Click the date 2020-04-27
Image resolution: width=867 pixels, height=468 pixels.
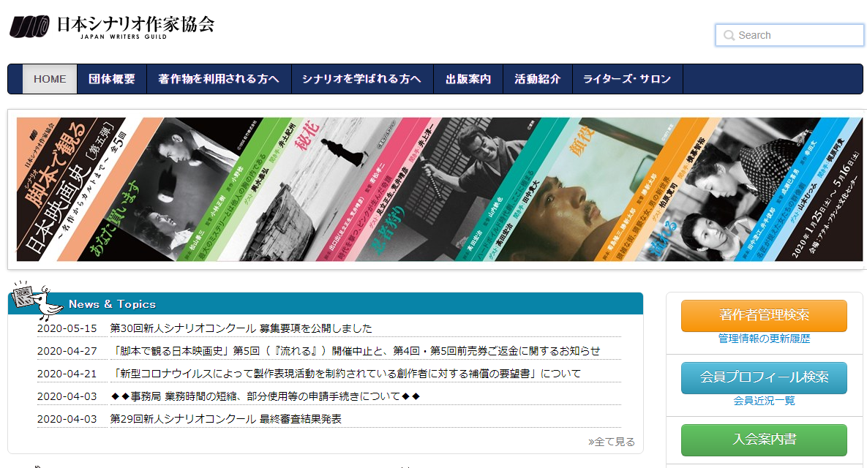(x=67, y=351)
